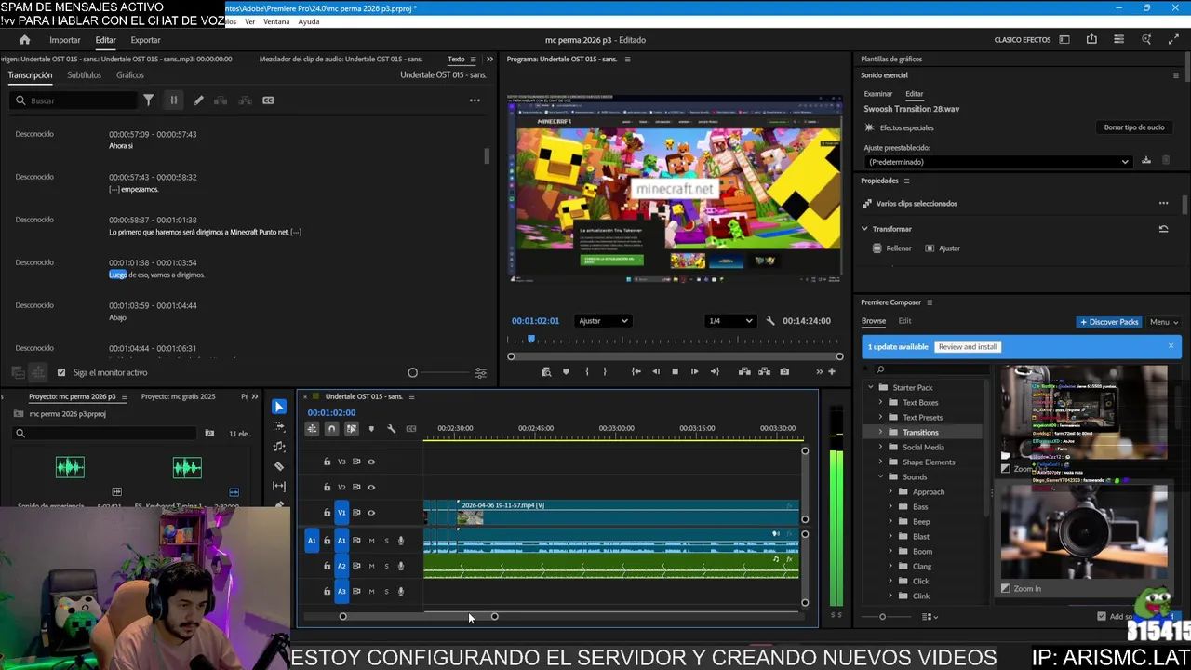Click the Home icon in Premiere header
This screenshot has height=670, width=1191.
tap(25, 40)
